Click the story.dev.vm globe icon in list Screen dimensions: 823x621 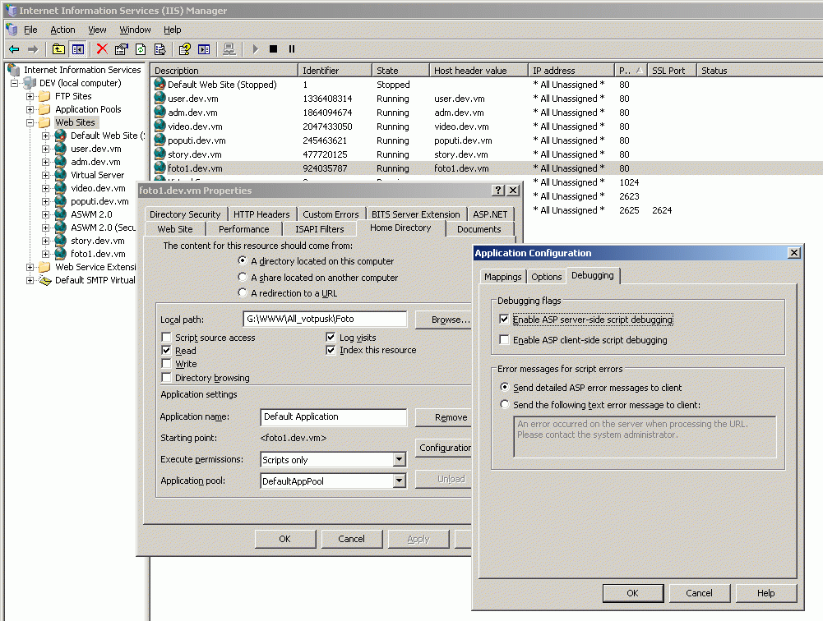(x=160, y=154)
